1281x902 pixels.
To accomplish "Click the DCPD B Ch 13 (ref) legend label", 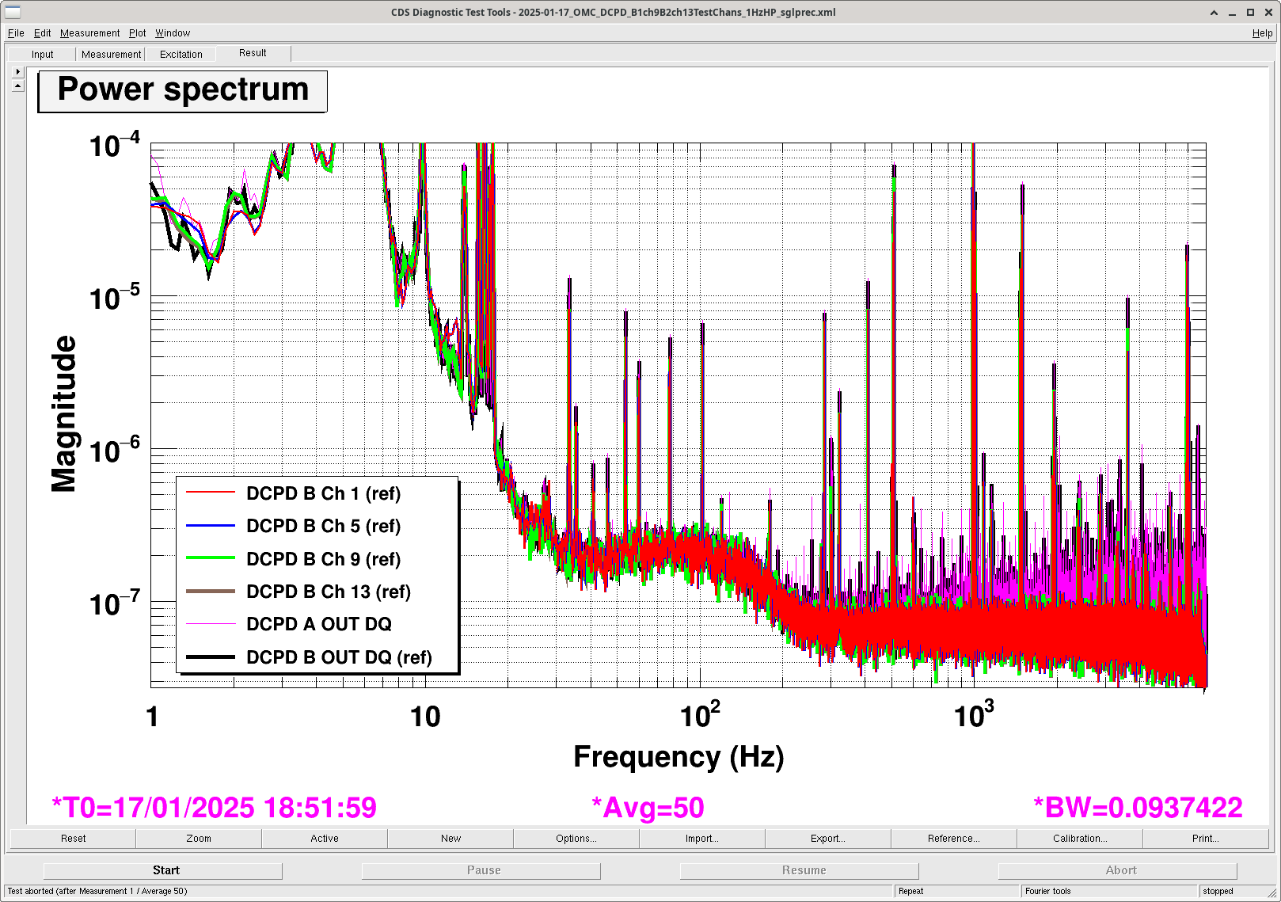I will [329, 592].
